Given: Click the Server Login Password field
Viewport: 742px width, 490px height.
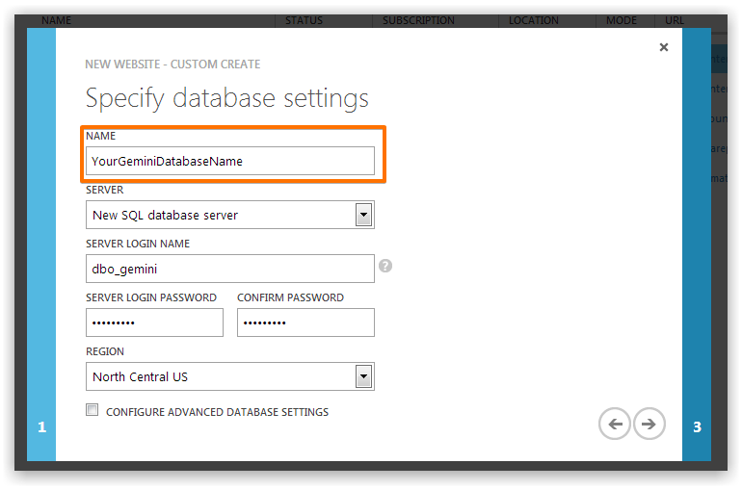Looking at the screenshot, I should pyautogui.click(x=154, y=322).
